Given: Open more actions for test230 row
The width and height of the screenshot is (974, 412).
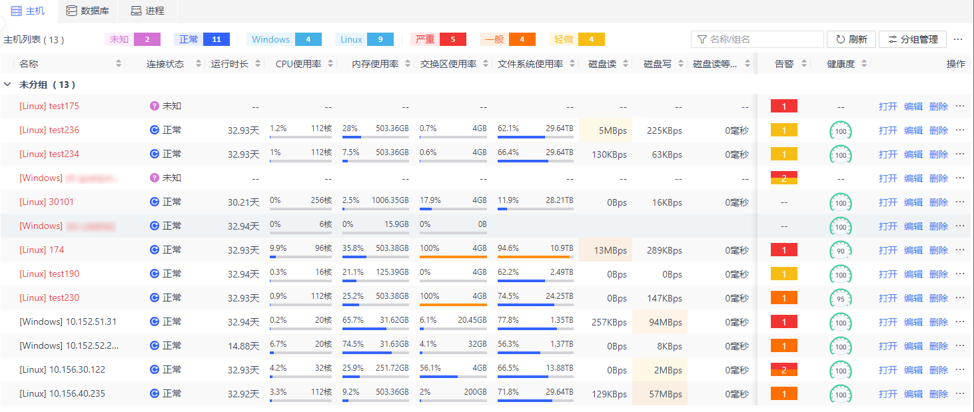Looking at the screenshot, I should (x=960, y=298).
